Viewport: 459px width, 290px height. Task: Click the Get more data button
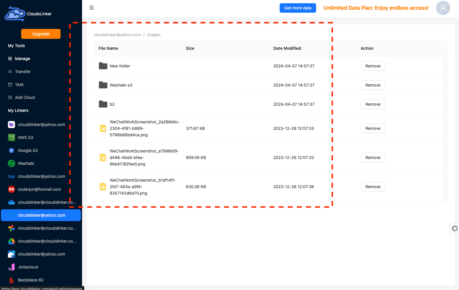pos(298,8)
